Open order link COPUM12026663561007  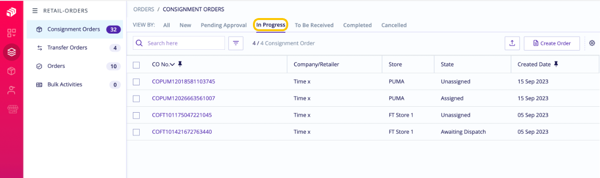click(x=183, y=99)
